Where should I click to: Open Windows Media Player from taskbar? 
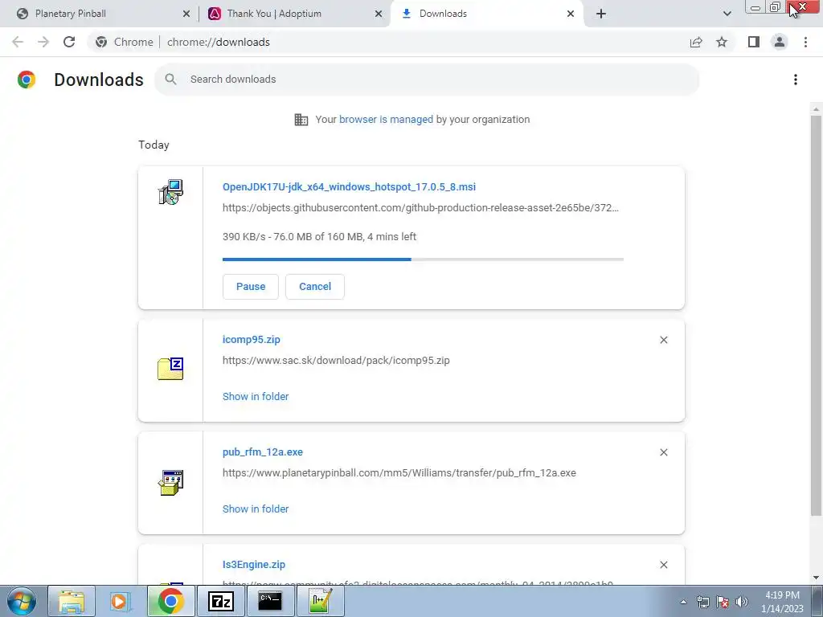(121, 601)
